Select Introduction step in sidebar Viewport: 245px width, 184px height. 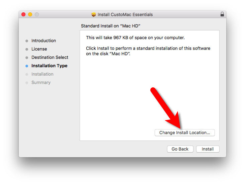(44, 40)
